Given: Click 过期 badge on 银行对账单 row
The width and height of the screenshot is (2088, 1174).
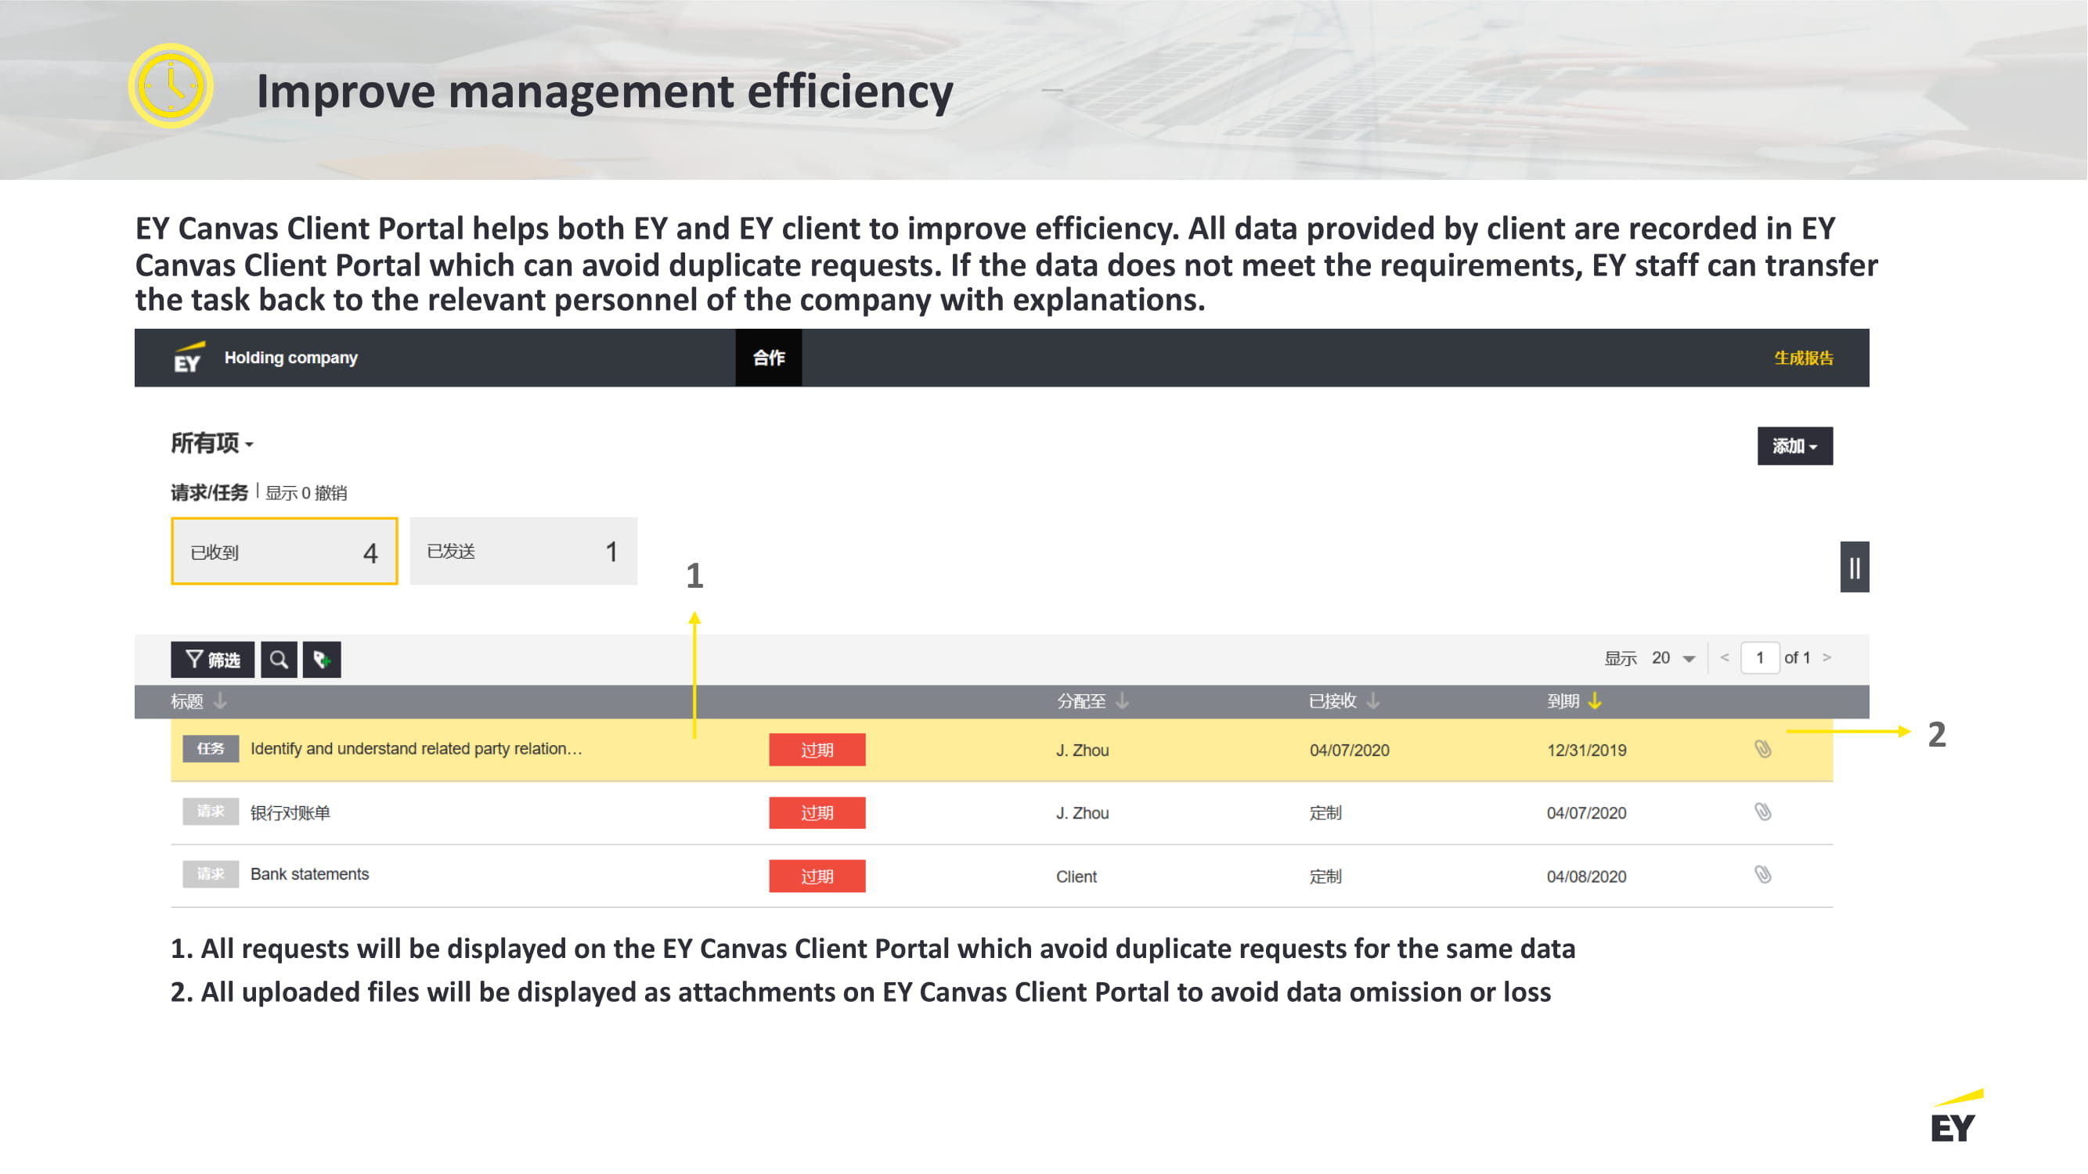Looking at the screenshot, I should [x=817, y=812].
